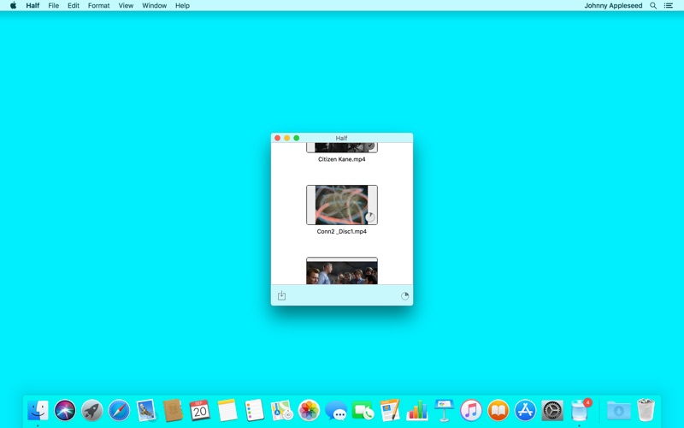Select the partially visible crowd video thumbnail

point(341,272)
